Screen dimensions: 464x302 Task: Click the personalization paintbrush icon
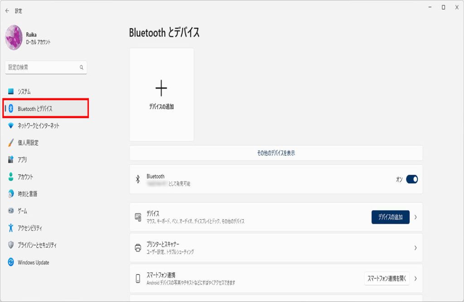coord(11,143)
